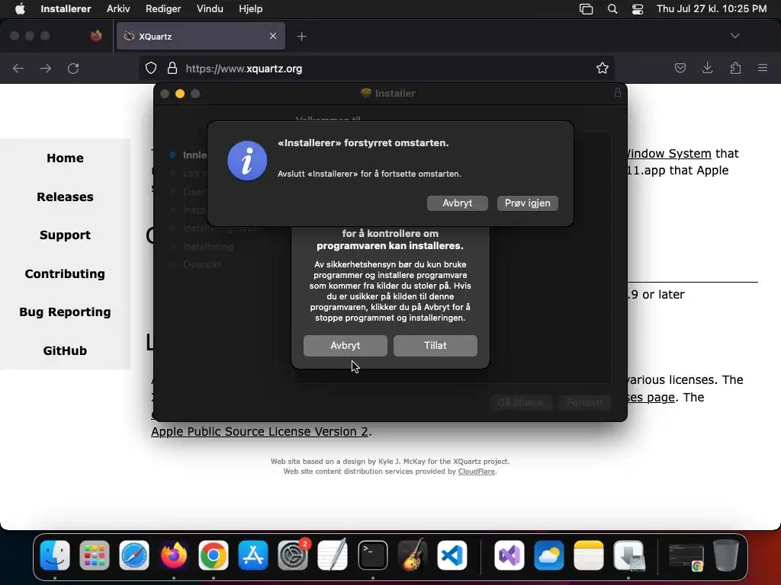Click Avbryt in the restart interrupted dialog

pyautogui.click(x=458, y=203)
